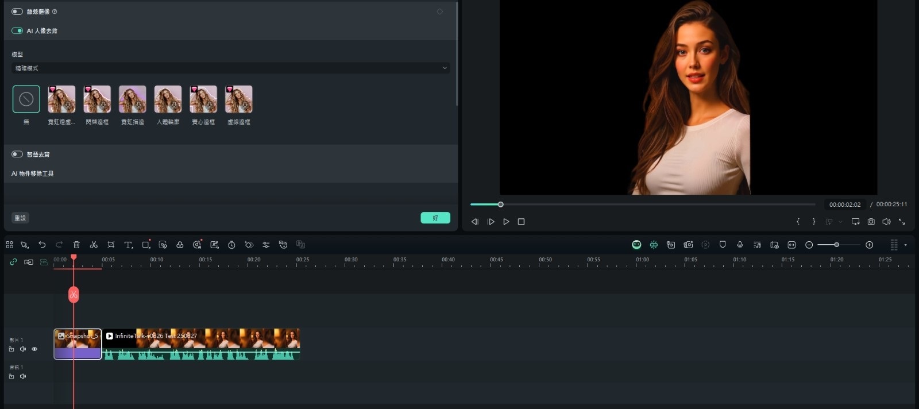Open the 精確模式 model dropdown
The width and height of the screenshot is (919, 409).
[230, 68]
